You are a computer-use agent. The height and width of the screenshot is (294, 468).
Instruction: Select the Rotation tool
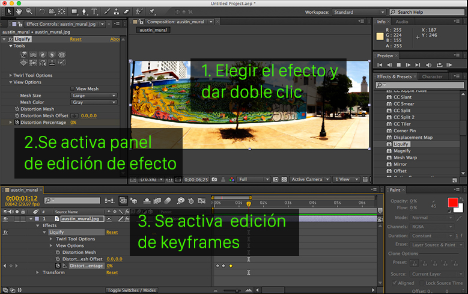point(42,11)
